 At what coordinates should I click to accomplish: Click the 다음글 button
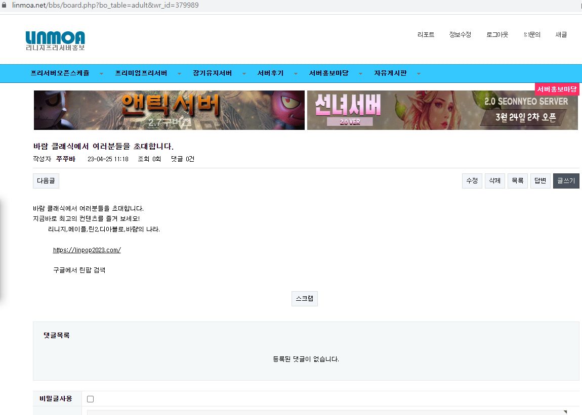(46, 181)
